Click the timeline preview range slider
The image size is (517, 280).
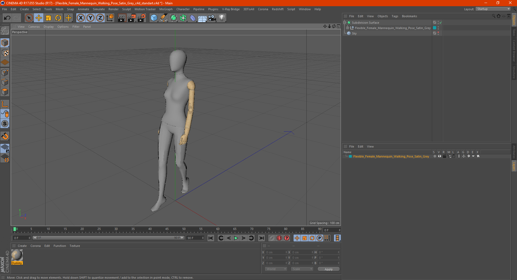coord(108,238)
